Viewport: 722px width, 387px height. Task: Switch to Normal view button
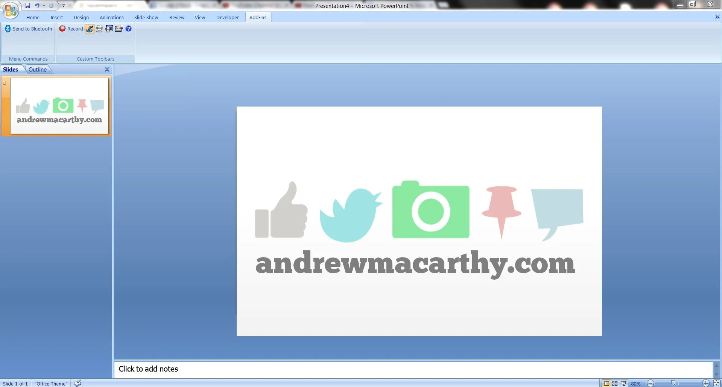[606, 383]
